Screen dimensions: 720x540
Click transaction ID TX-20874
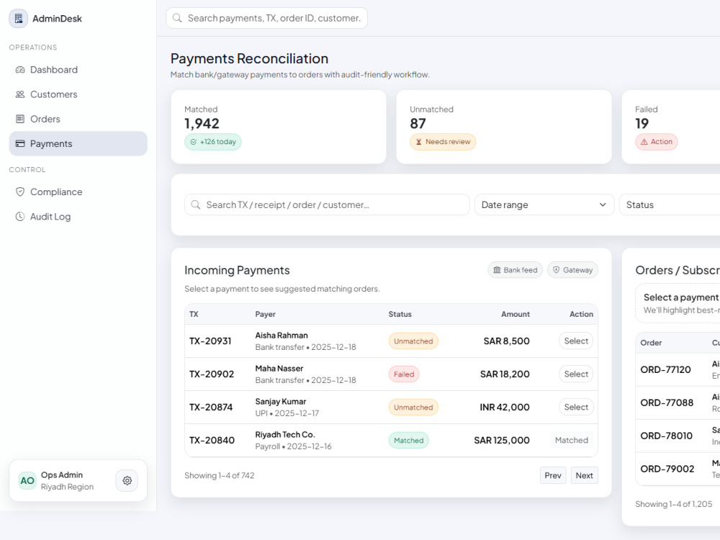pos(211,408)
